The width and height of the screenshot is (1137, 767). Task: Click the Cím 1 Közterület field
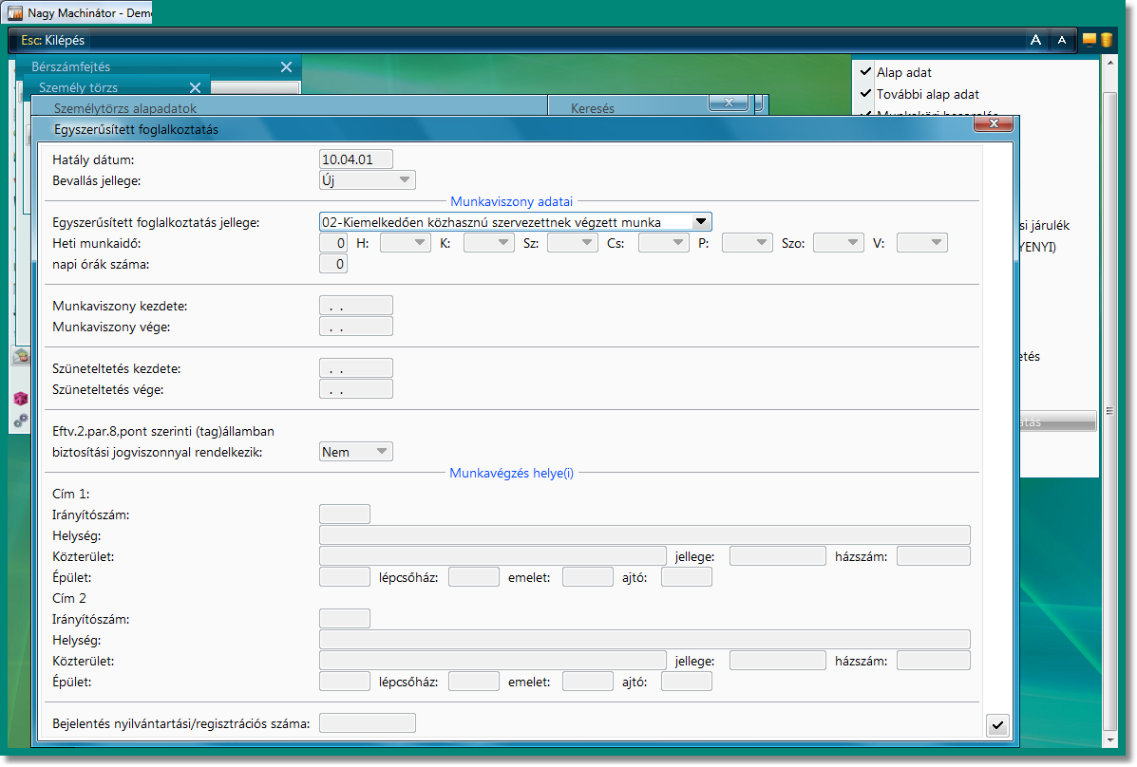[x=493, y=556]
